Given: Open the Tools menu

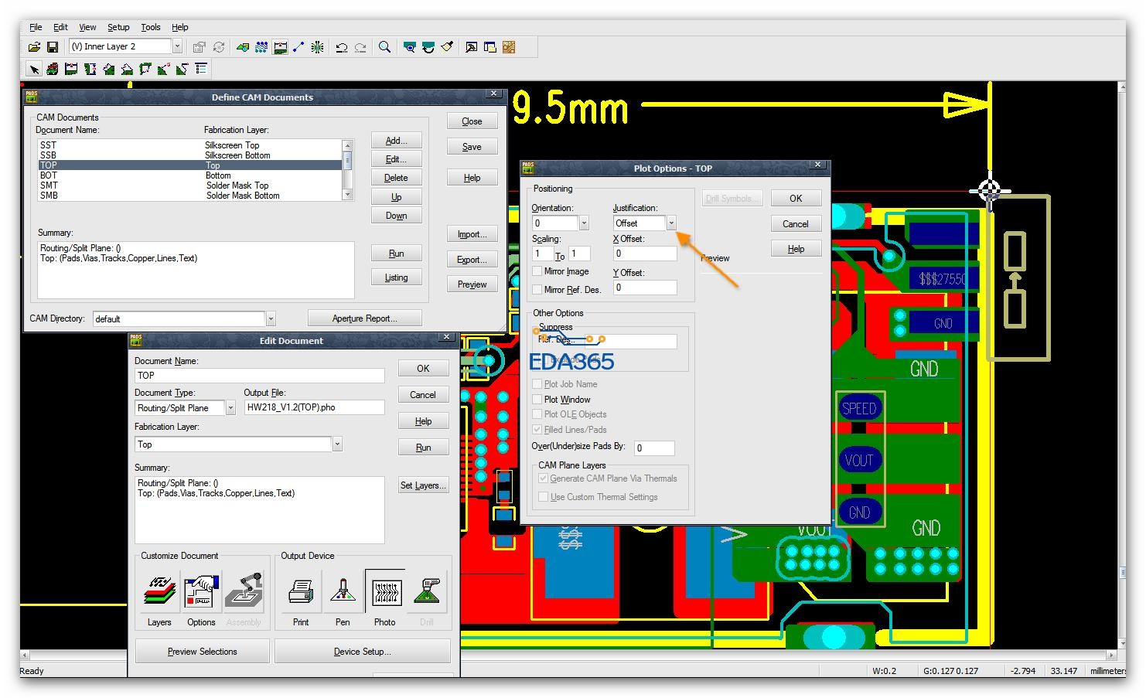Looking at the screenshot, I should pyautogui.click(x=150, y=27).
